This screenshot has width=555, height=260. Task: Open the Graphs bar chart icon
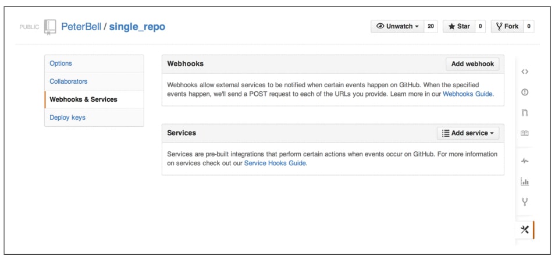click(525, 182)
